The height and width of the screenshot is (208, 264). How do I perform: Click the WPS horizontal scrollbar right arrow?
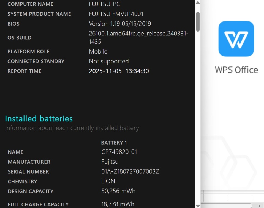260,206
